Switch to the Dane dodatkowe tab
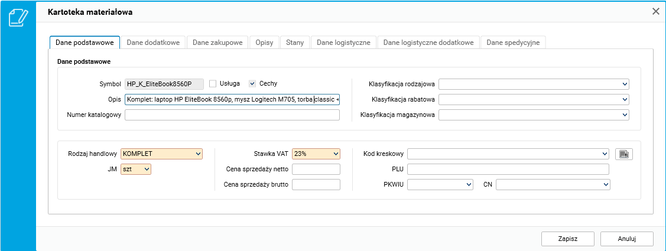Image resolution: width=666 pixels, height=251 pixels. point(153,43)
